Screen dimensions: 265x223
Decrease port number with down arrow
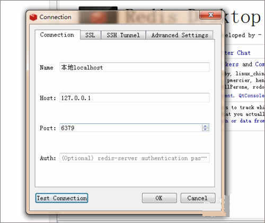pyautogui.click(x=205, y=129)
